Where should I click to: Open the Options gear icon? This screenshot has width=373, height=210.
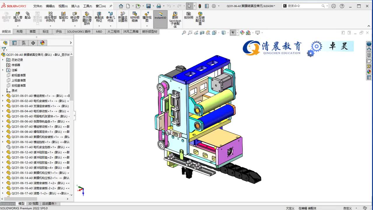coord(214,6)
